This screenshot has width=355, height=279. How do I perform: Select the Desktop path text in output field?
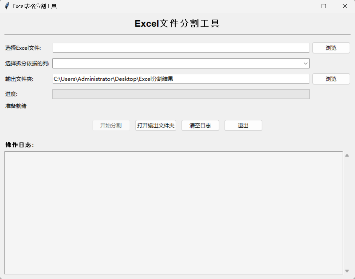pyautogui.click(x=113, y=79)
